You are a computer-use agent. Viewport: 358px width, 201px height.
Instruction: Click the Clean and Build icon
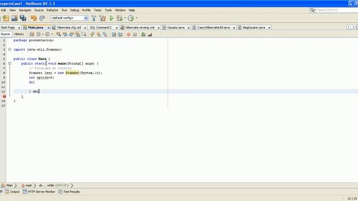(x=102, y=18)
